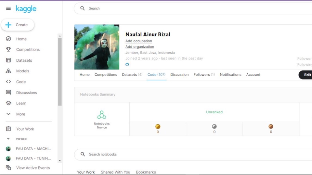Image resolution: width=312 pixels, height=175 pixels.
Task: Click the Code brackets icon
Action: pyautogui.click(x=8, y=81)
